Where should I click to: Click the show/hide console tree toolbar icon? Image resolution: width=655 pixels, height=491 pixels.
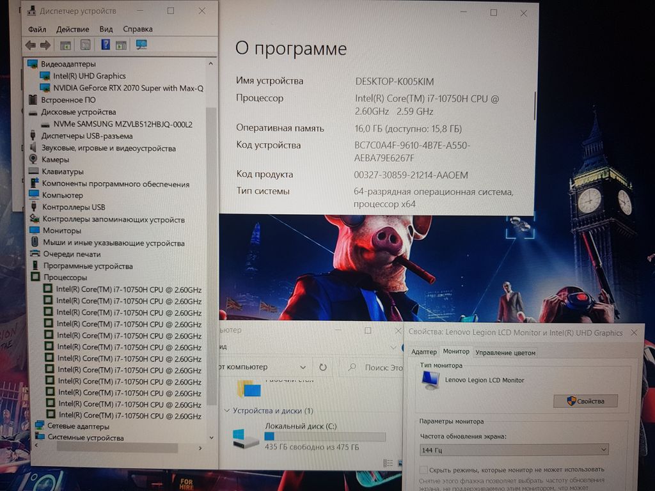point(65,45)
